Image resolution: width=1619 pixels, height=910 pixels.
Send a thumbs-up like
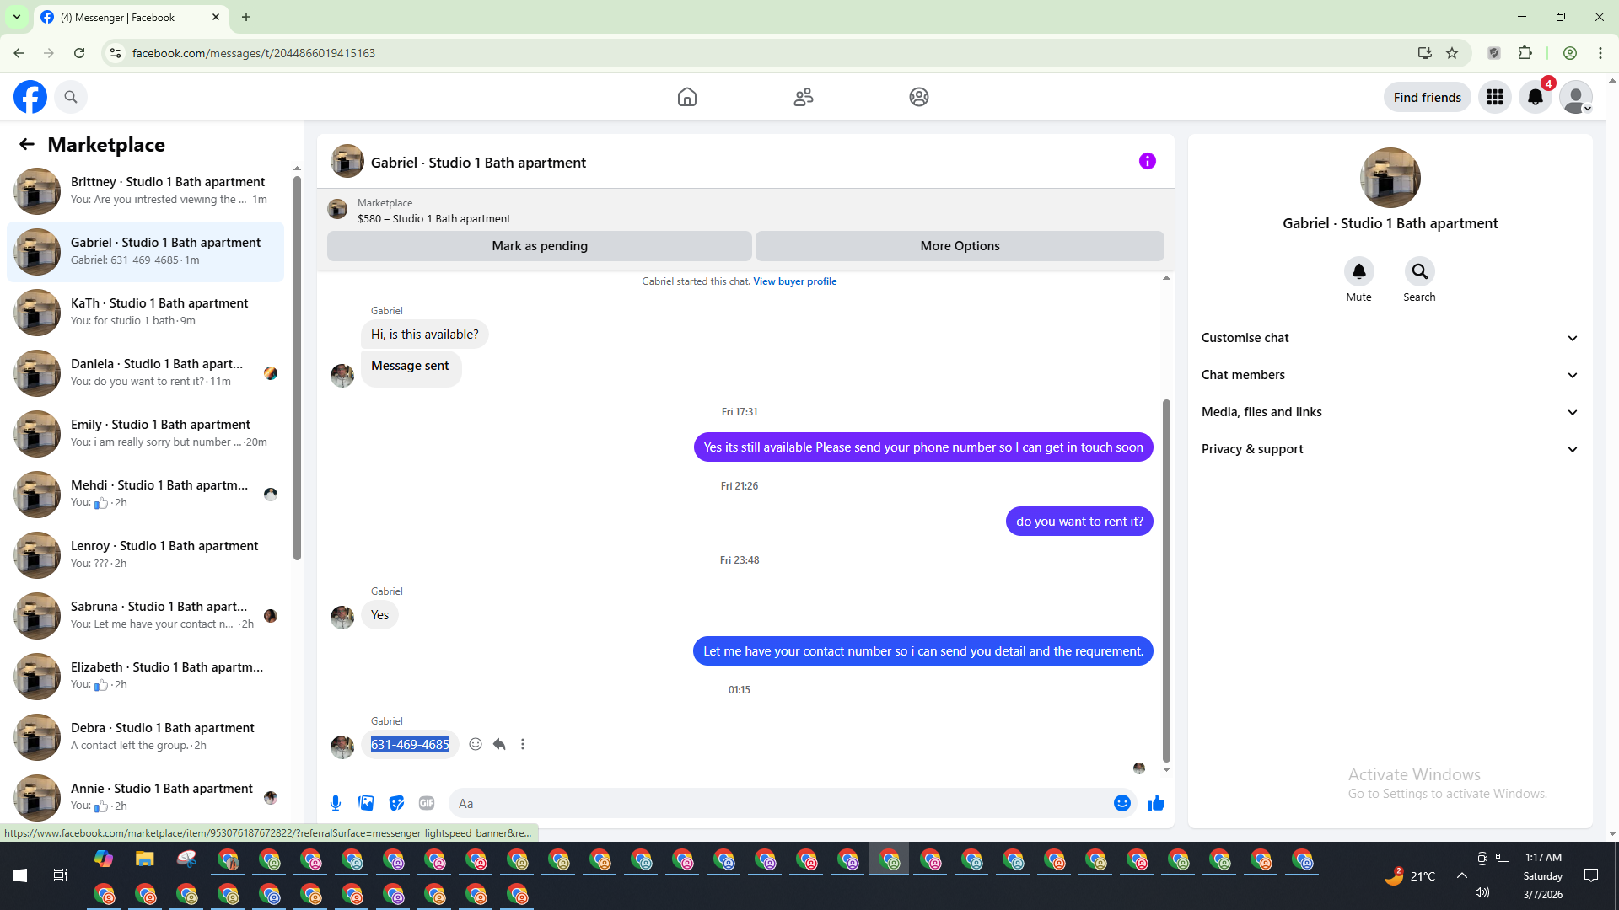point(1155,803)
